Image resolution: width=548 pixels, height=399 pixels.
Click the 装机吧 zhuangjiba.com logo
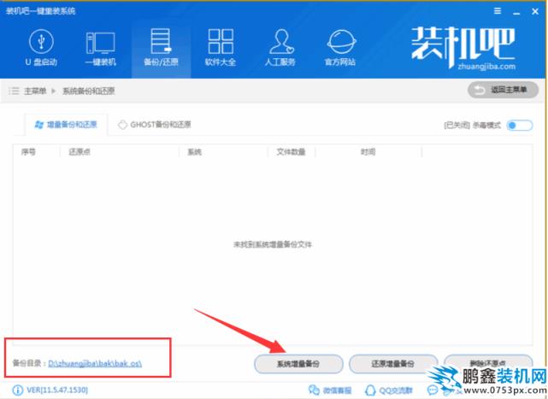point(463,48)
